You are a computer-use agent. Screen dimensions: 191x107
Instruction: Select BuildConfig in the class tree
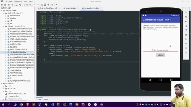pos(15,44)
